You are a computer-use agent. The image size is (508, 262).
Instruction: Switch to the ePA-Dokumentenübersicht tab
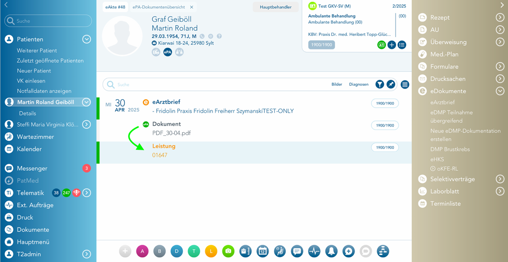coord(158,7)
